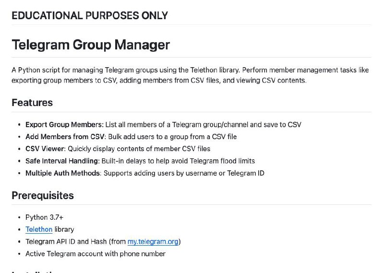Viewport: 384px width, 273px height.
Task: Click the bold Export Group Members text
Action: point(65,125)
